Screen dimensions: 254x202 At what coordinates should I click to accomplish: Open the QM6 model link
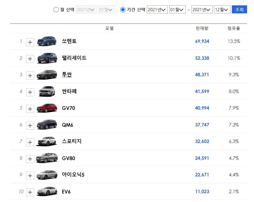coord(67,125)
